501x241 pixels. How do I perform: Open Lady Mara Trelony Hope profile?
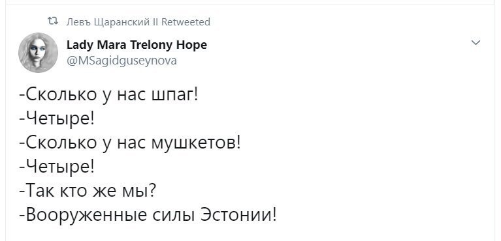click(x=137, y=45)
